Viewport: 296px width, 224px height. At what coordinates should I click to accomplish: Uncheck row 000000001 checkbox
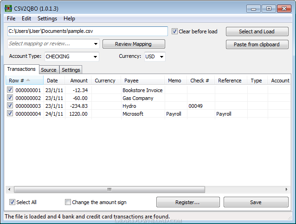pos(10,90)
